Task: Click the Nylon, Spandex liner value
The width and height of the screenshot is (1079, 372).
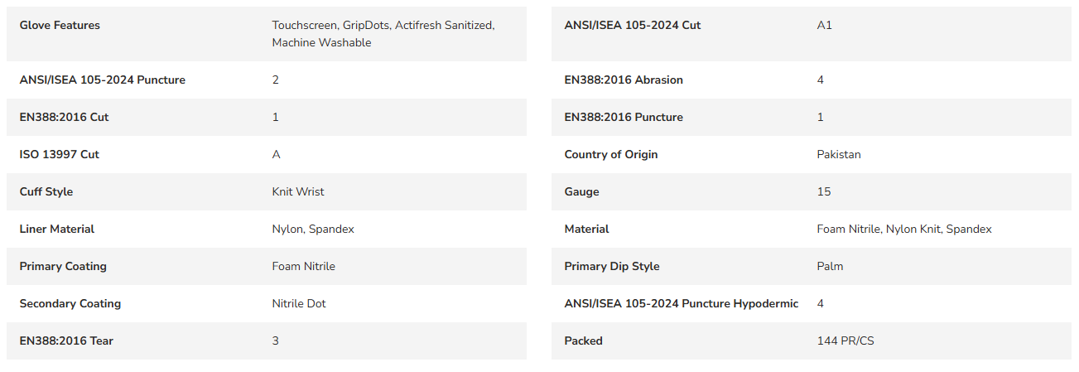Action: tap(313, 229)
